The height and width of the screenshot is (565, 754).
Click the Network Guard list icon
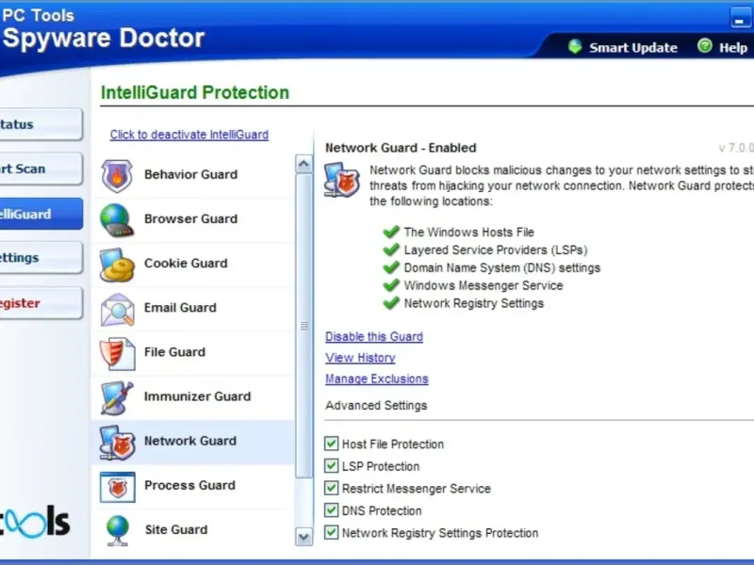[117, 443]
